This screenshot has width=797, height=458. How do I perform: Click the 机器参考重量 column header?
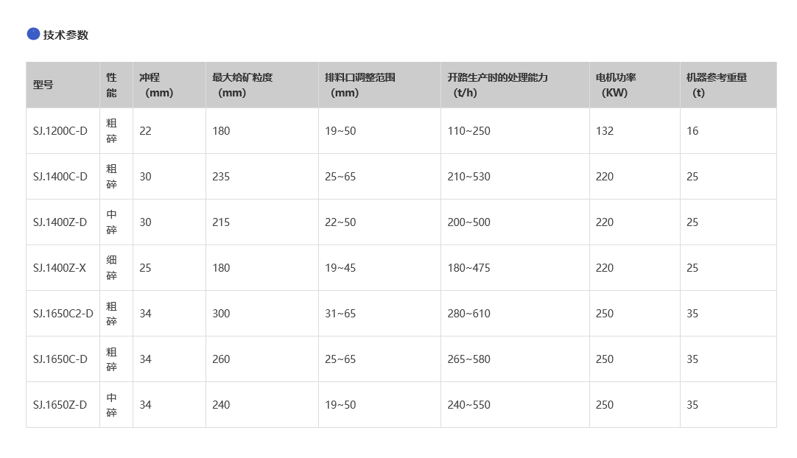pos(717,77)
